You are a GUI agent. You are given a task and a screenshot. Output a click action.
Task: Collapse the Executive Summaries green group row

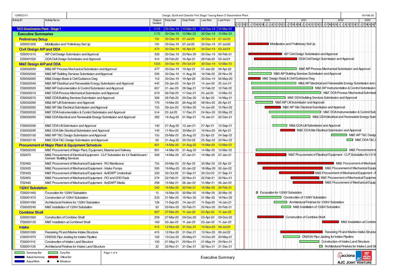35,34
